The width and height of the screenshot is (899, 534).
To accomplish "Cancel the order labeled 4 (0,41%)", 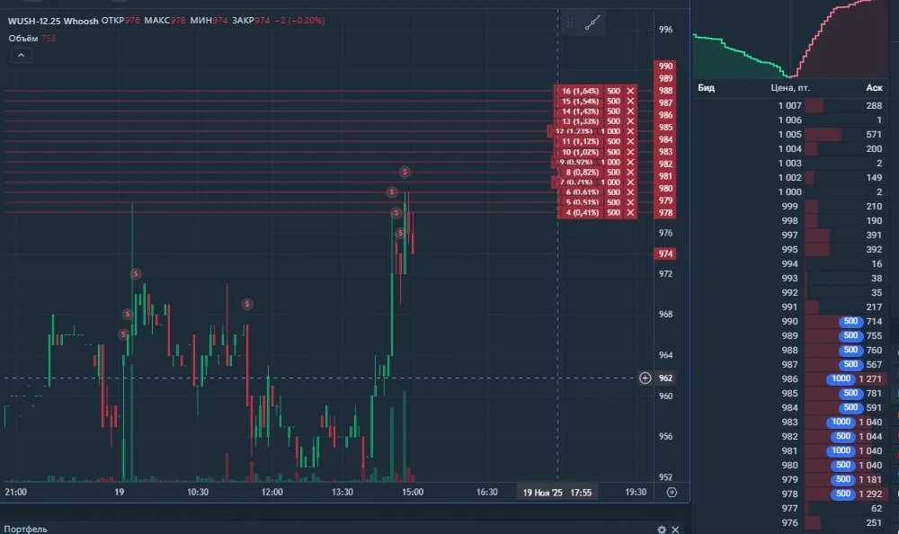I will [x=630, y=212].
